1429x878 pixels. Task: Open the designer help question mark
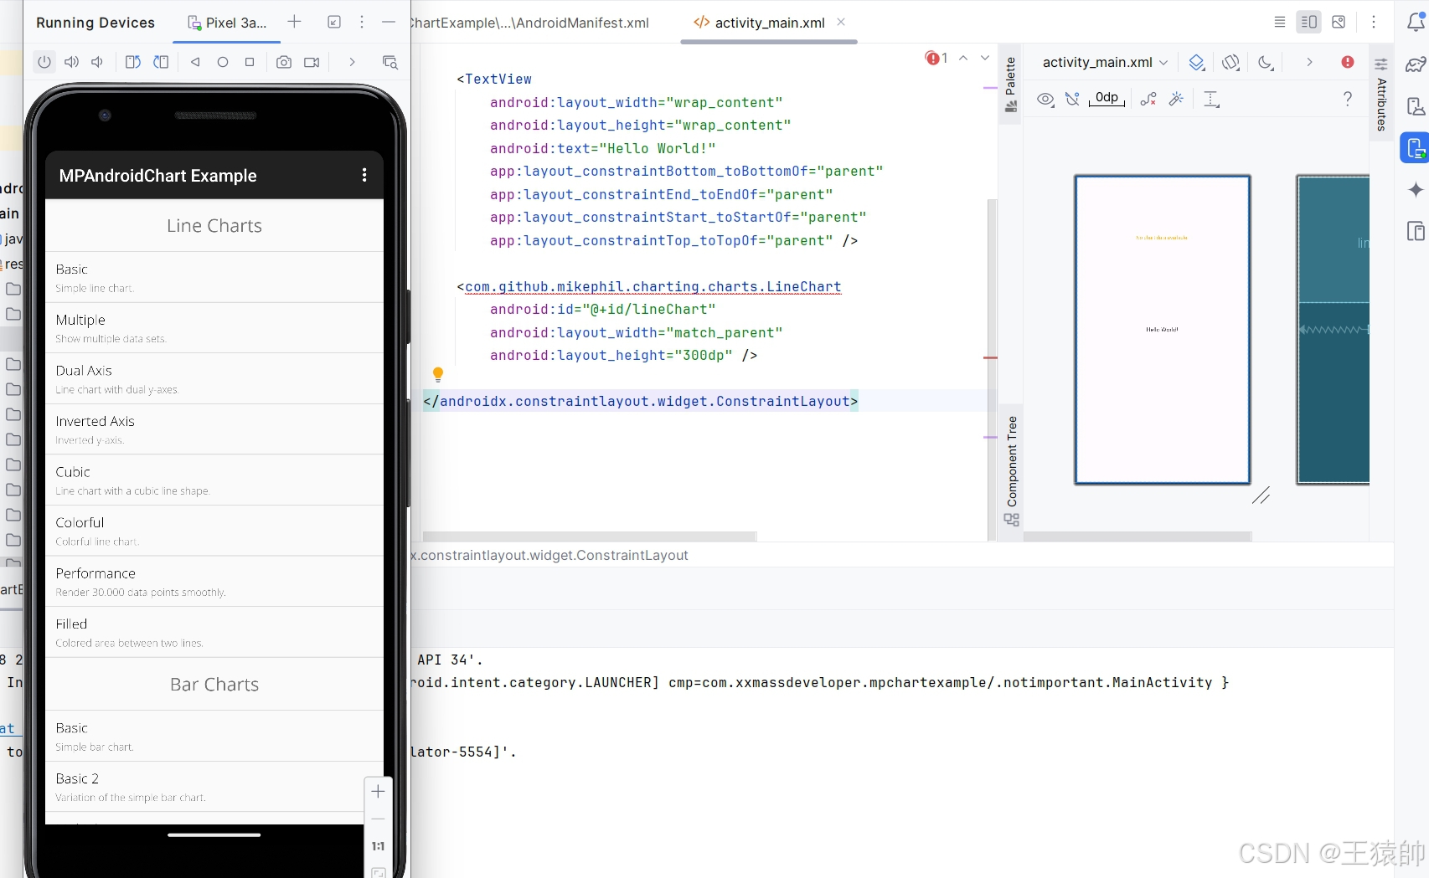coord(1348,99)
